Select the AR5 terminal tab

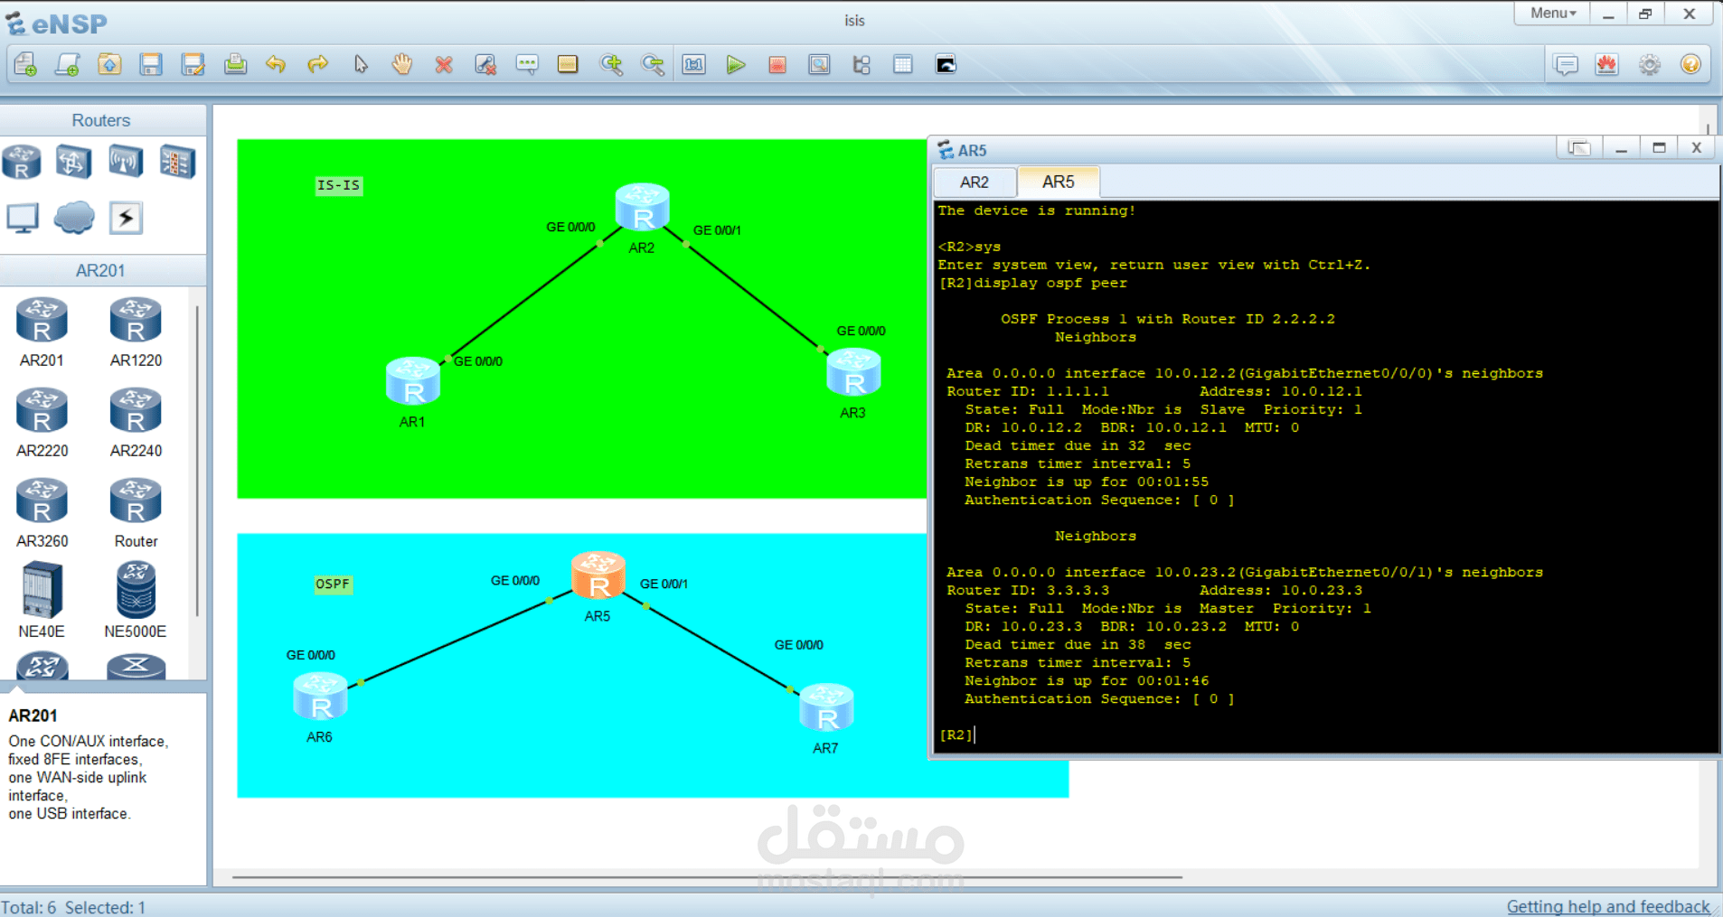coord(1059,182)
